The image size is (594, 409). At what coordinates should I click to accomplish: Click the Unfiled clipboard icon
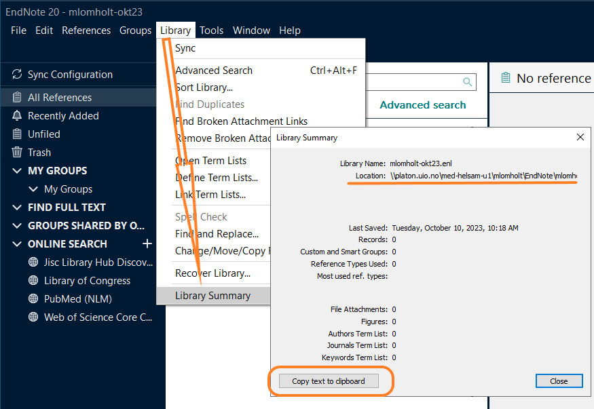tap(17, 134)
